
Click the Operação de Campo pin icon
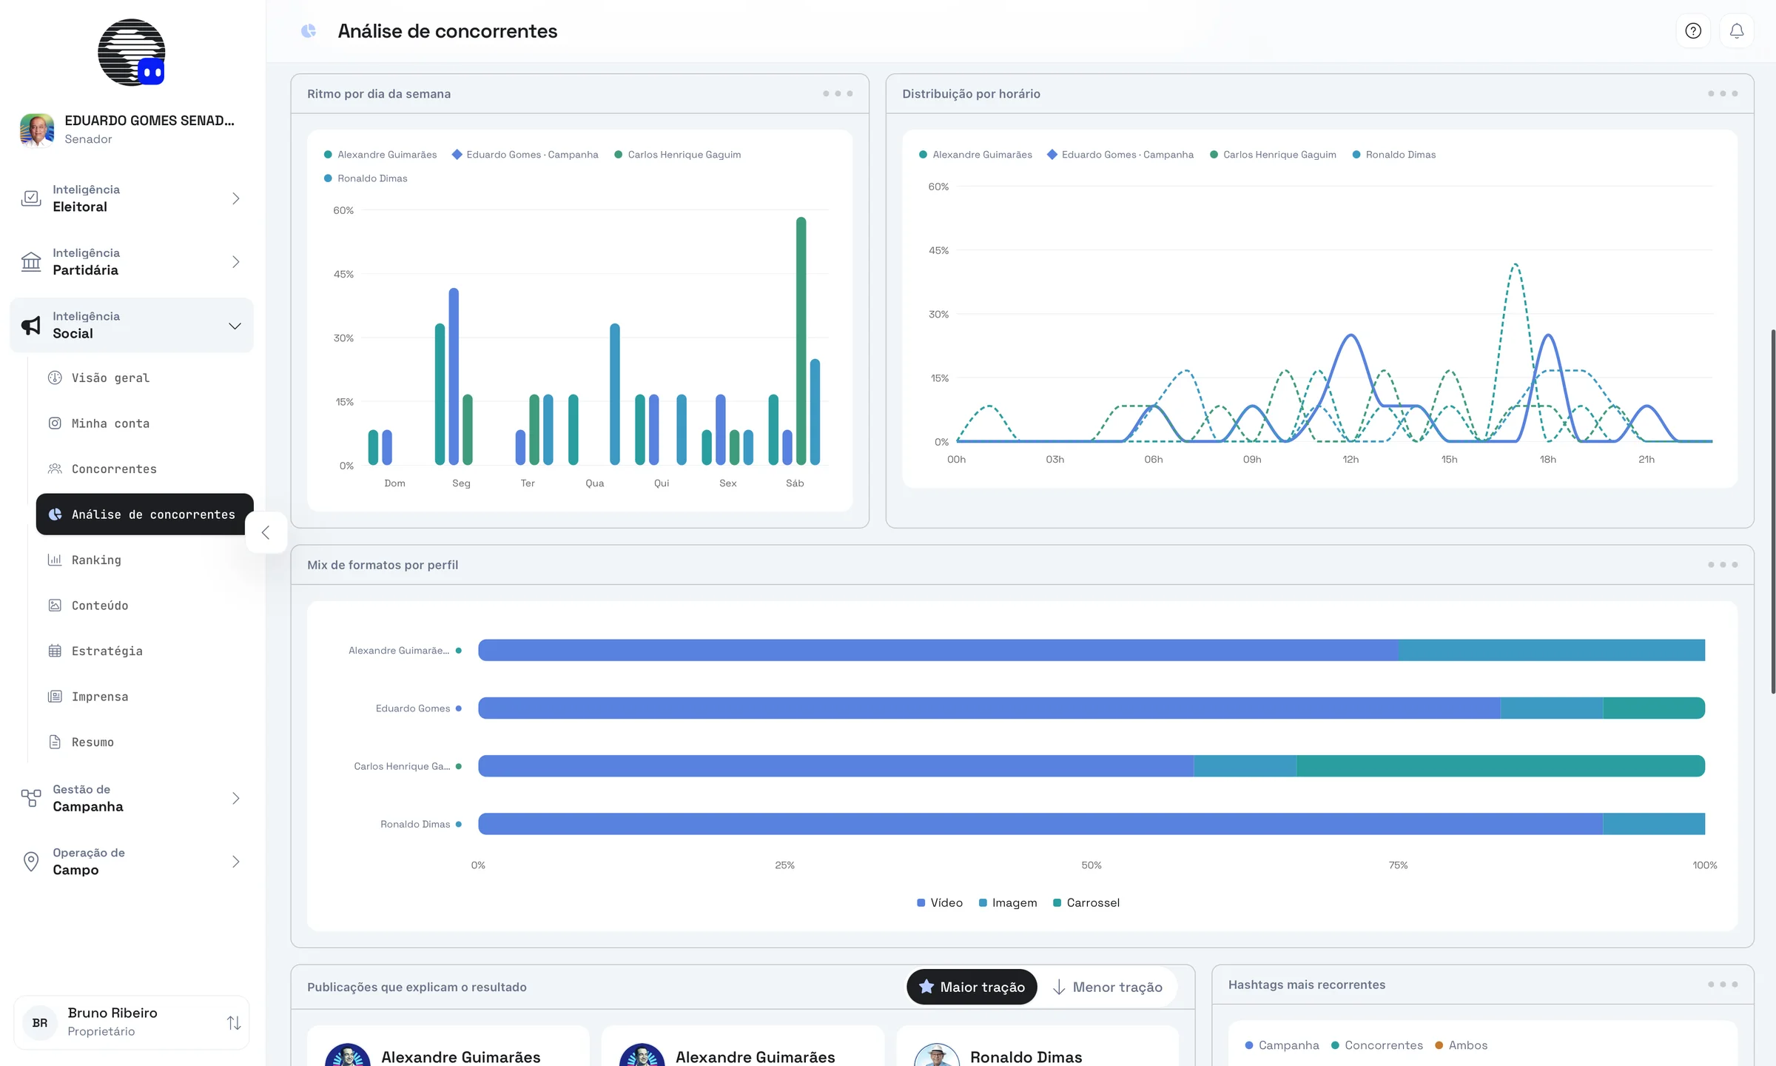coord(31,862)
